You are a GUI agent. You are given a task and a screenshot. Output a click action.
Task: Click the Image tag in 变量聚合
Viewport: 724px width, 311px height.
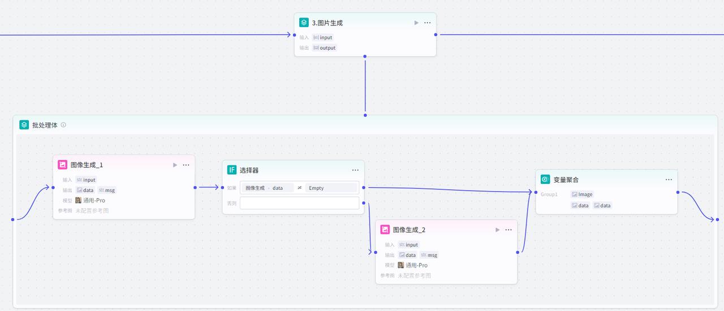tap(582, 195)
